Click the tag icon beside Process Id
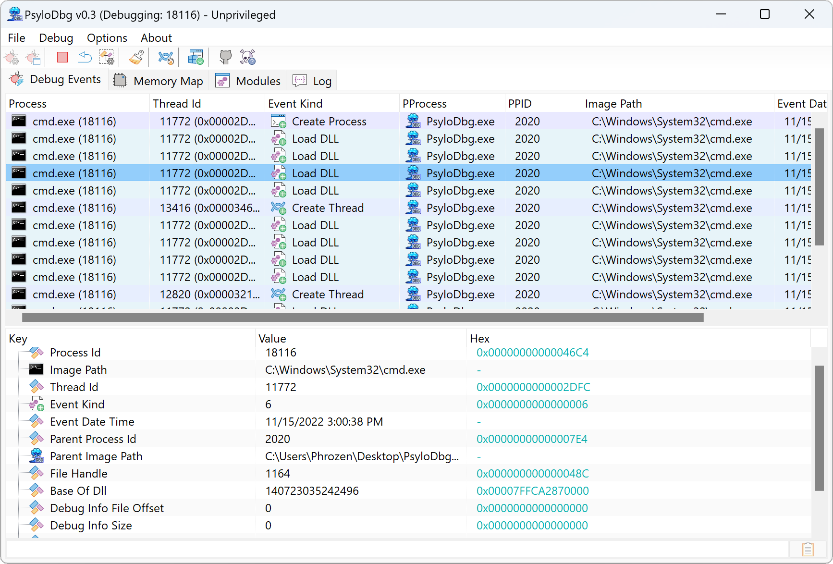The width and height of the screenshot is (833, 564). pyautogui.click(x=37, y=352)
